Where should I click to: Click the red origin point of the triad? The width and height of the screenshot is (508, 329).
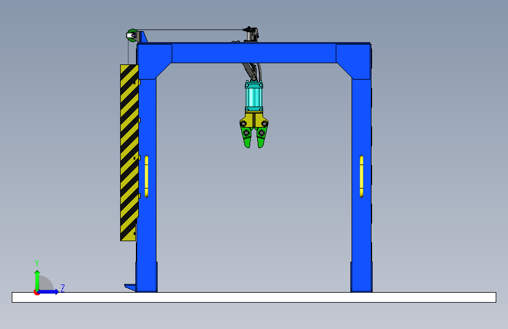(36, 292)
